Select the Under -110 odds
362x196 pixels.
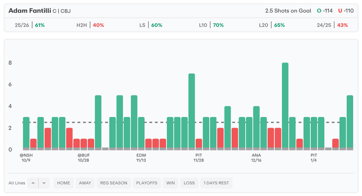346,11
